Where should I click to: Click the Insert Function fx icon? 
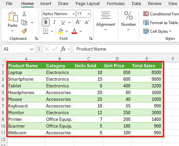63,49
